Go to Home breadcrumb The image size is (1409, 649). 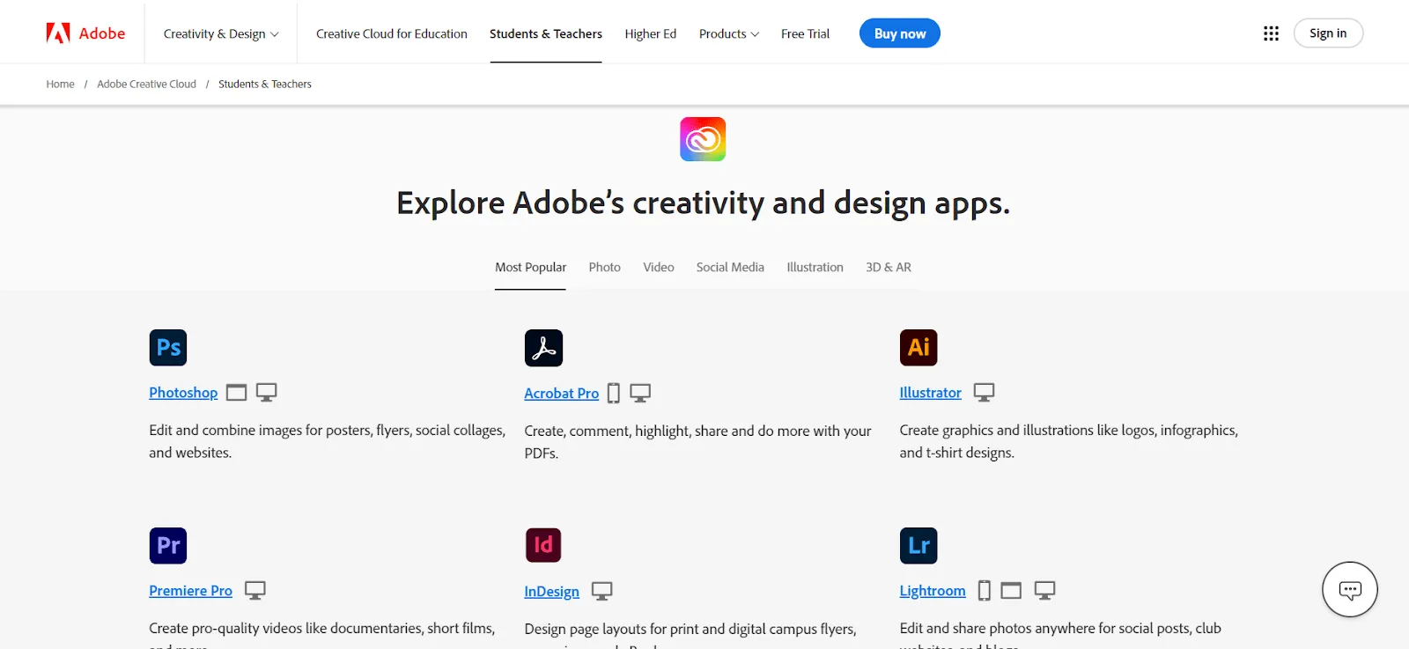tap(60, 85)
